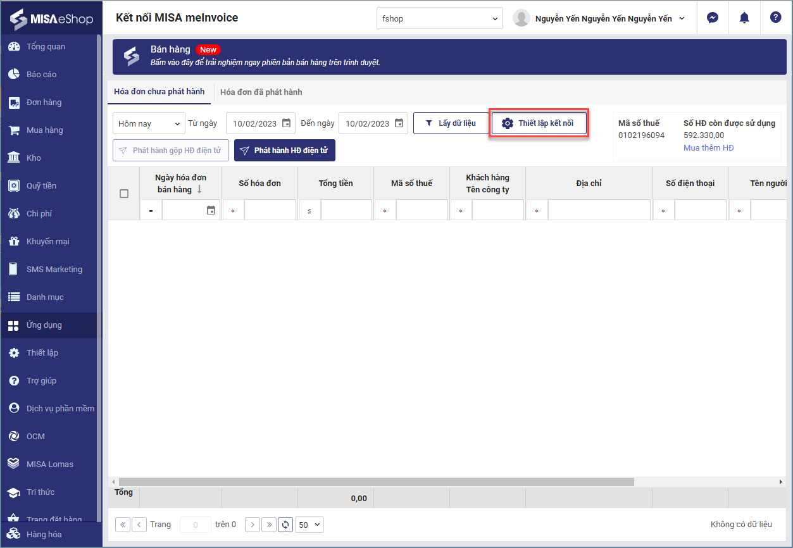Click horizontal scrollbar of invoice table
This screenshot has height=548, width=793.
(x=377, y=482)
